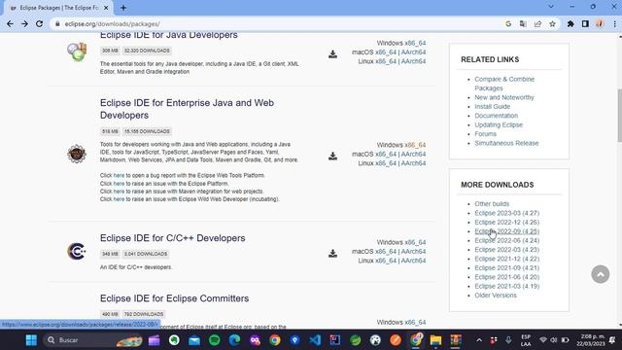The height and width of the screenshot is (350, 622).
Task: Open Eclipse IDE for Enterprise Java and Web Developers title
Action: point(187,109)
